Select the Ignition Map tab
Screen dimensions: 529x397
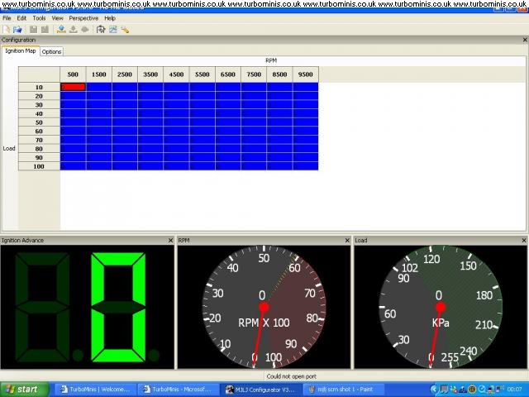[21, 51]
